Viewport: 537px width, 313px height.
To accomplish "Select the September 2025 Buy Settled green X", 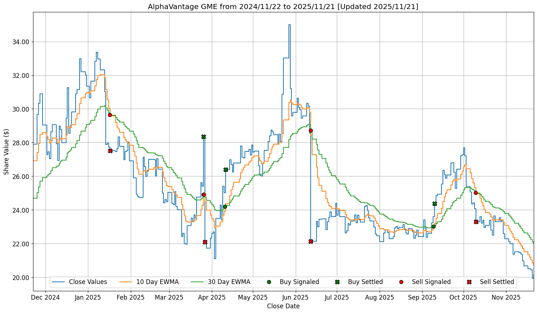I will coord(435,204).
